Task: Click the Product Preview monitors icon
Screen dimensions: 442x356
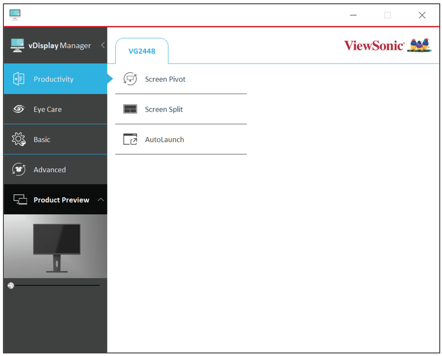Action: point(20,199)
